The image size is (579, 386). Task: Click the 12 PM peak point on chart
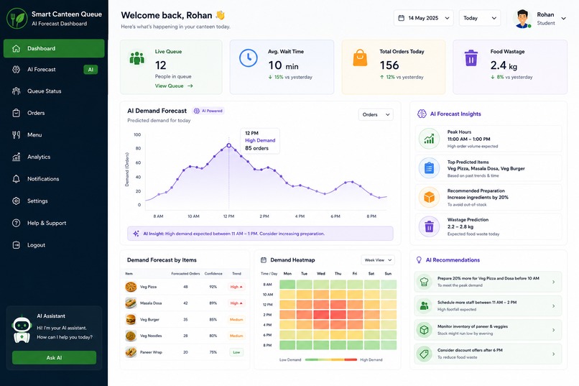(x=229, y=145)
